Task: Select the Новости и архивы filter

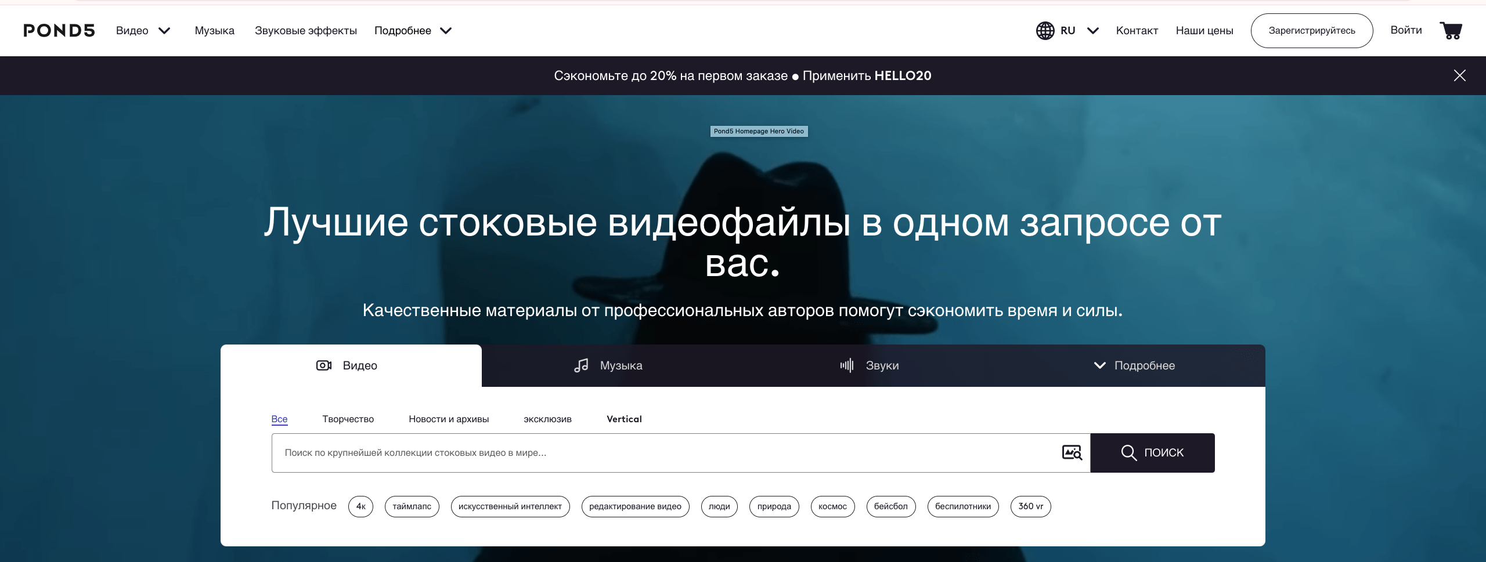Action: (449, 419)
